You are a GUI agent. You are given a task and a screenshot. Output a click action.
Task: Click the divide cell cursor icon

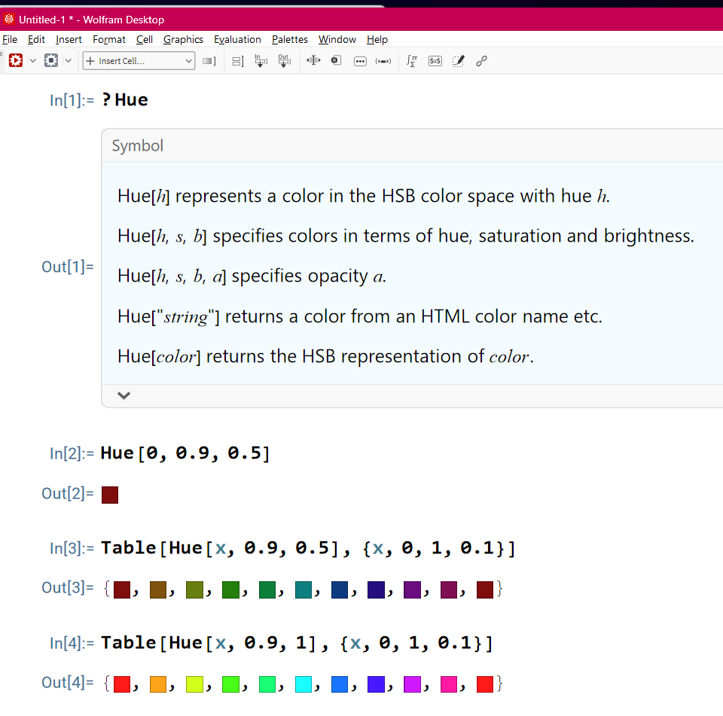coord(313,60)
